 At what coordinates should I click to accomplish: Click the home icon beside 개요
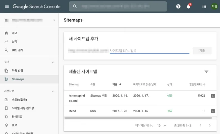click(6, 33)
